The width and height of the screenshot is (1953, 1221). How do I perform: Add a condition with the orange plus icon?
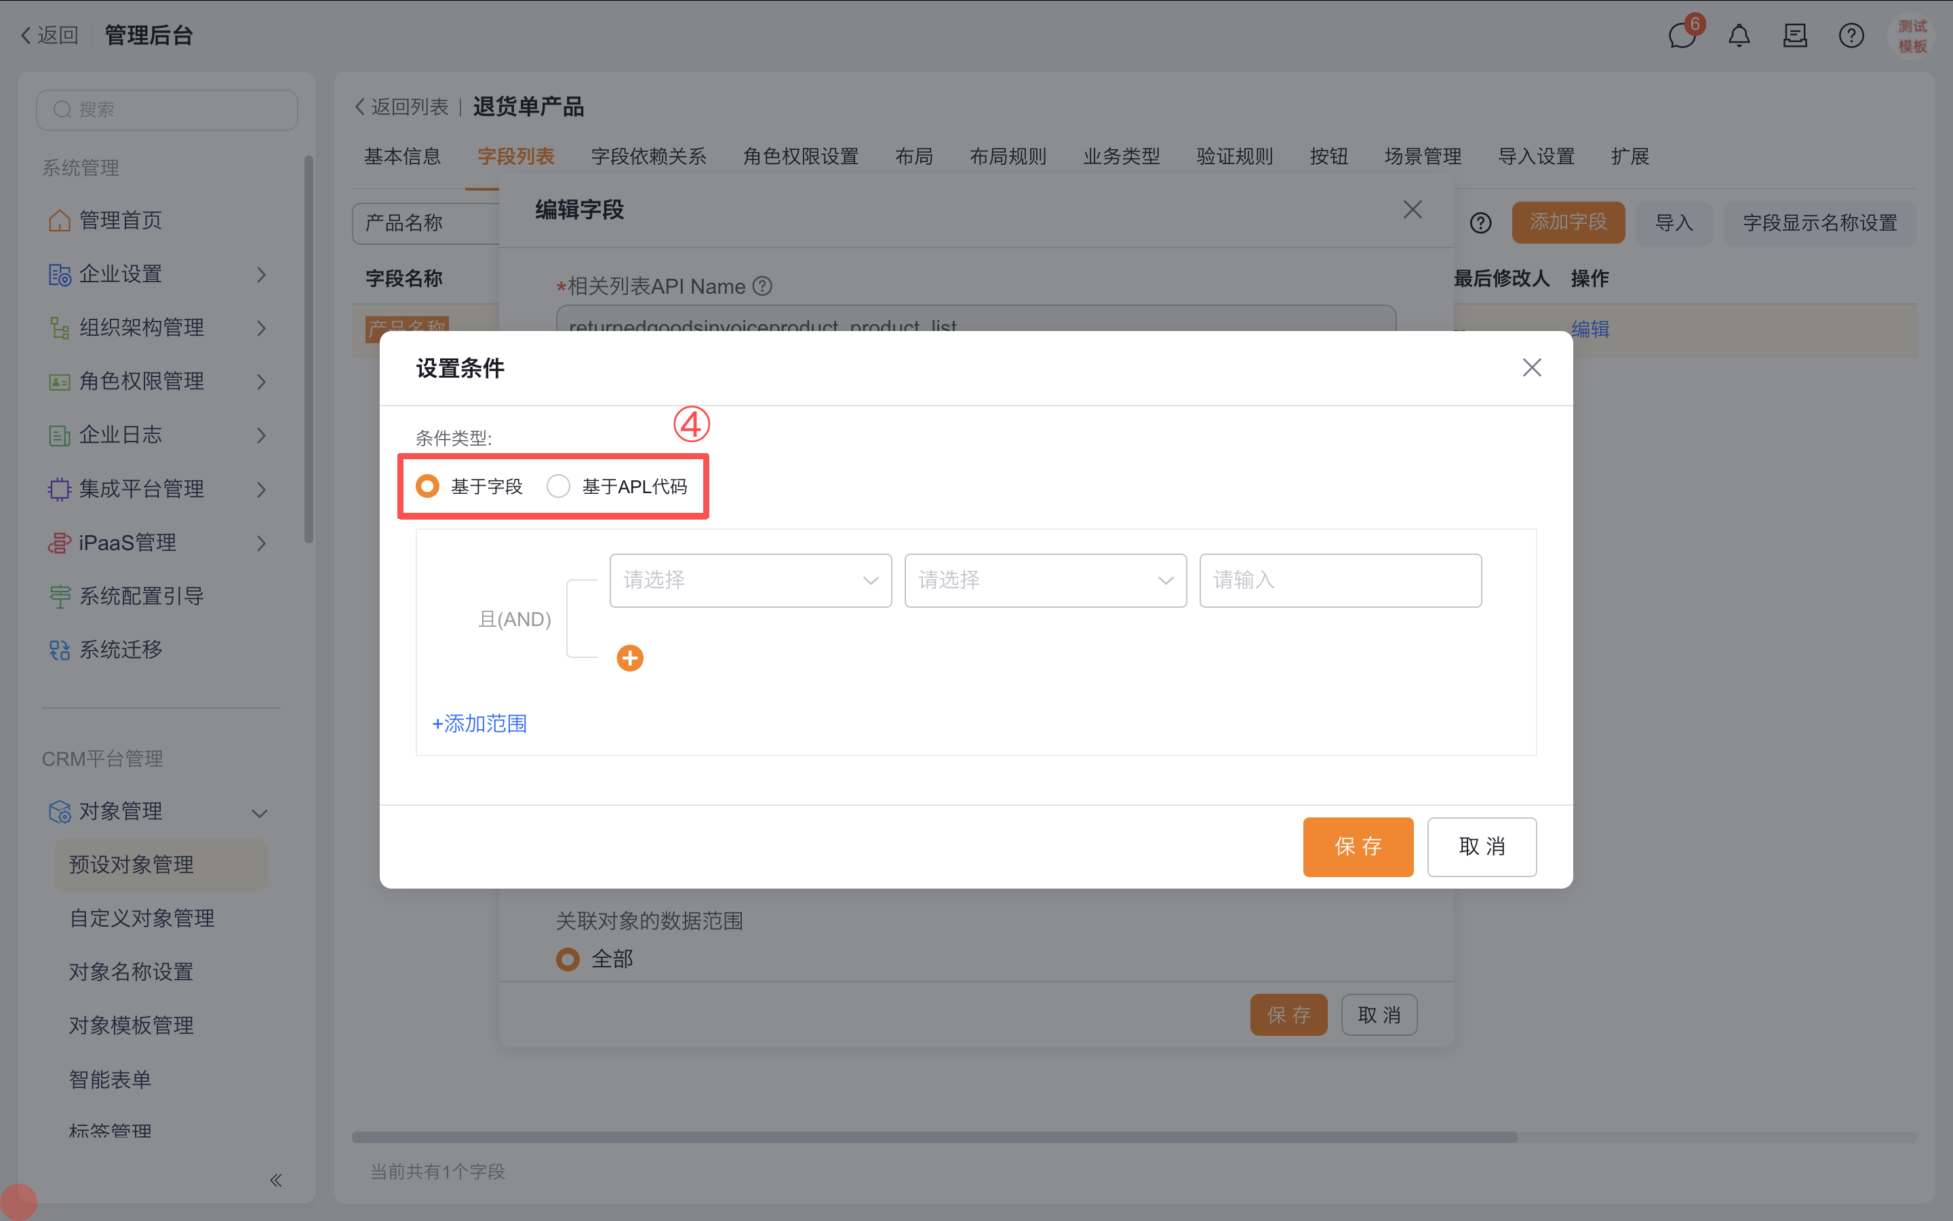(630, 657)
